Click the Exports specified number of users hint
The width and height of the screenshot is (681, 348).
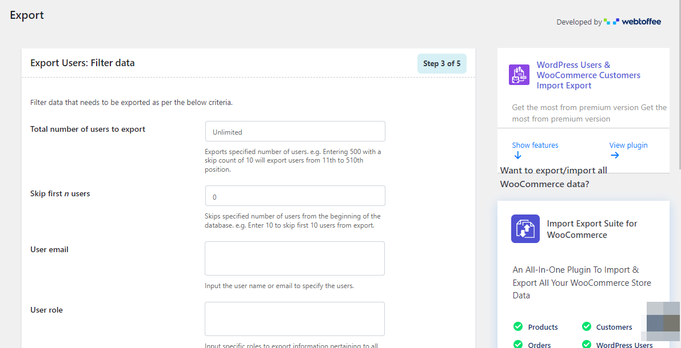coord(293,160)
